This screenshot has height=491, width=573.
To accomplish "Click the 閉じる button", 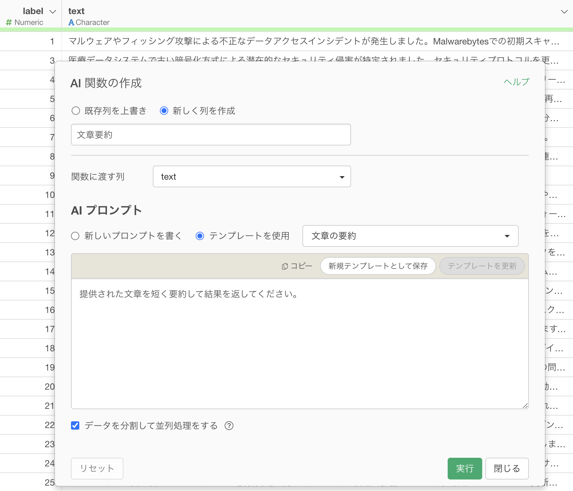I will coord(507,468).
